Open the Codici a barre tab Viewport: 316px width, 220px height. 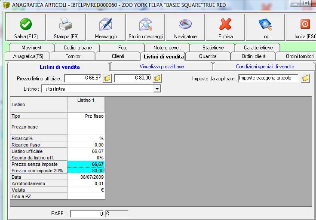click(77, 48)
